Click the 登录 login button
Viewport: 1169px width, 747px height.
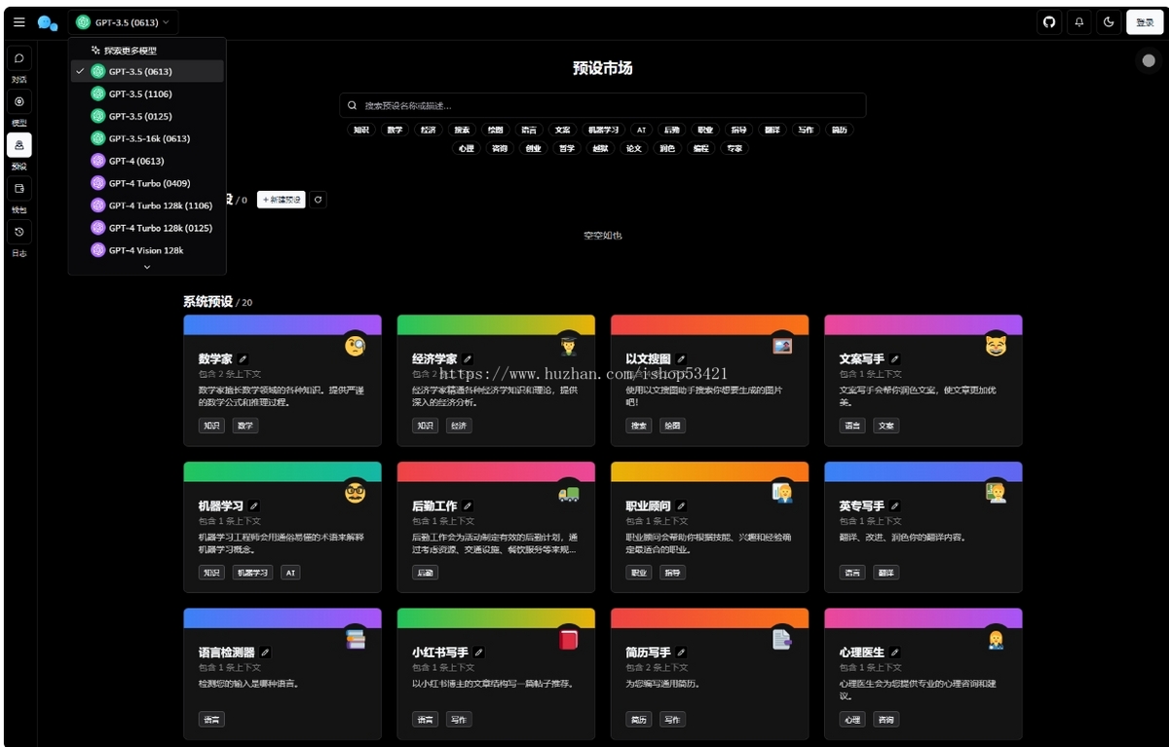coord(1145,22)
